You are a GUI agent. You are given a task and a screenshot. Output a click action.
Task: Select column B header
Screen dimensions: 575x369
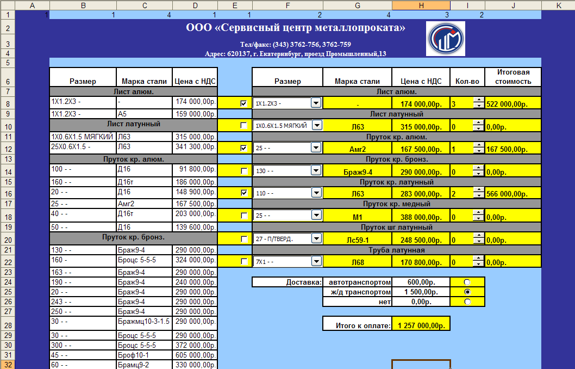point(83,5)
